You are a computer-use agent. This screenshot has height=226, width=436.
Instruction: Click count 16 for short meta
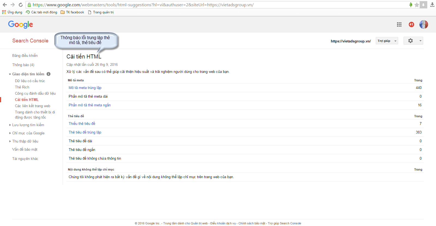pos(420,105)
